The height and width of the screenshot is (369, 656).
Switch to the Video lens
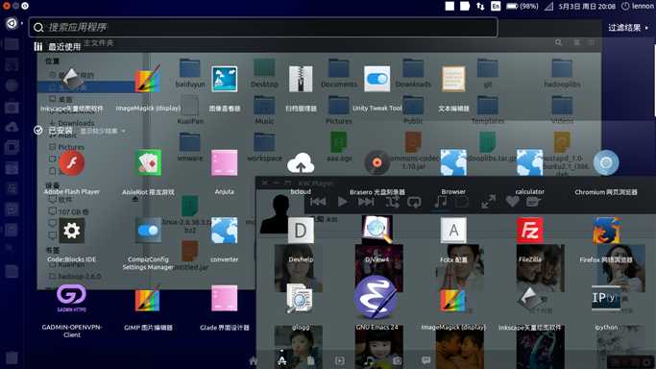(340, 360)
